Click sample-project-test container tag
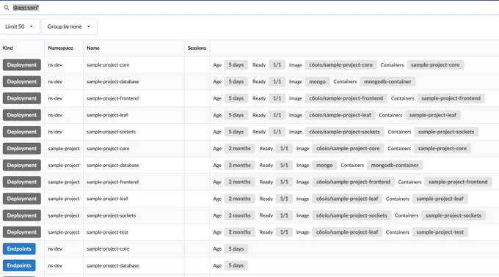The width and height of the screenshot is (499, 277). click(x=440, y=232)
